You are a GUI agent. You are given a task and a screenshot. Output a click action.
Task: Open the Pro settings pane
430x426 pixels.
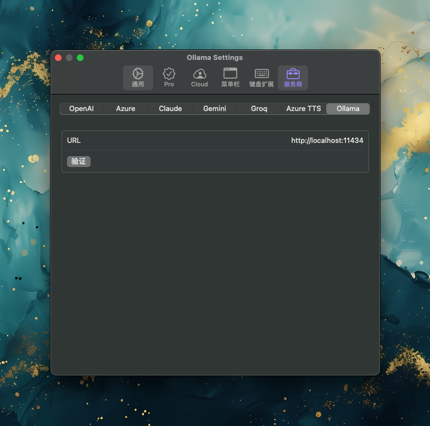169,78
